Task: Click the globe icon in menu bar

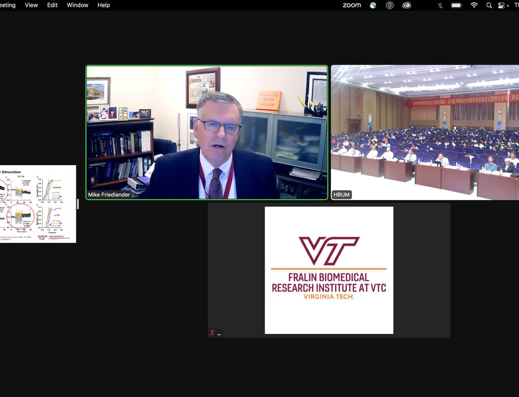Action: pos(373,5)
